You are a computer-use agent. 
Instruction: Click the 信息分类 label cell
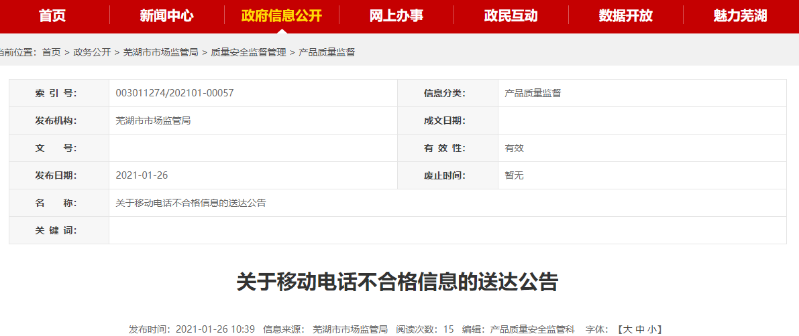coord(448,93)
